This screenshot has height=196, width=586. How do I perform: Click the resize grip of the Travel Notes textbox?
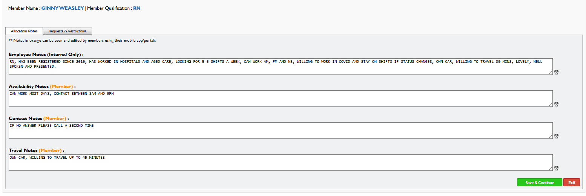(x=551, y=169)
